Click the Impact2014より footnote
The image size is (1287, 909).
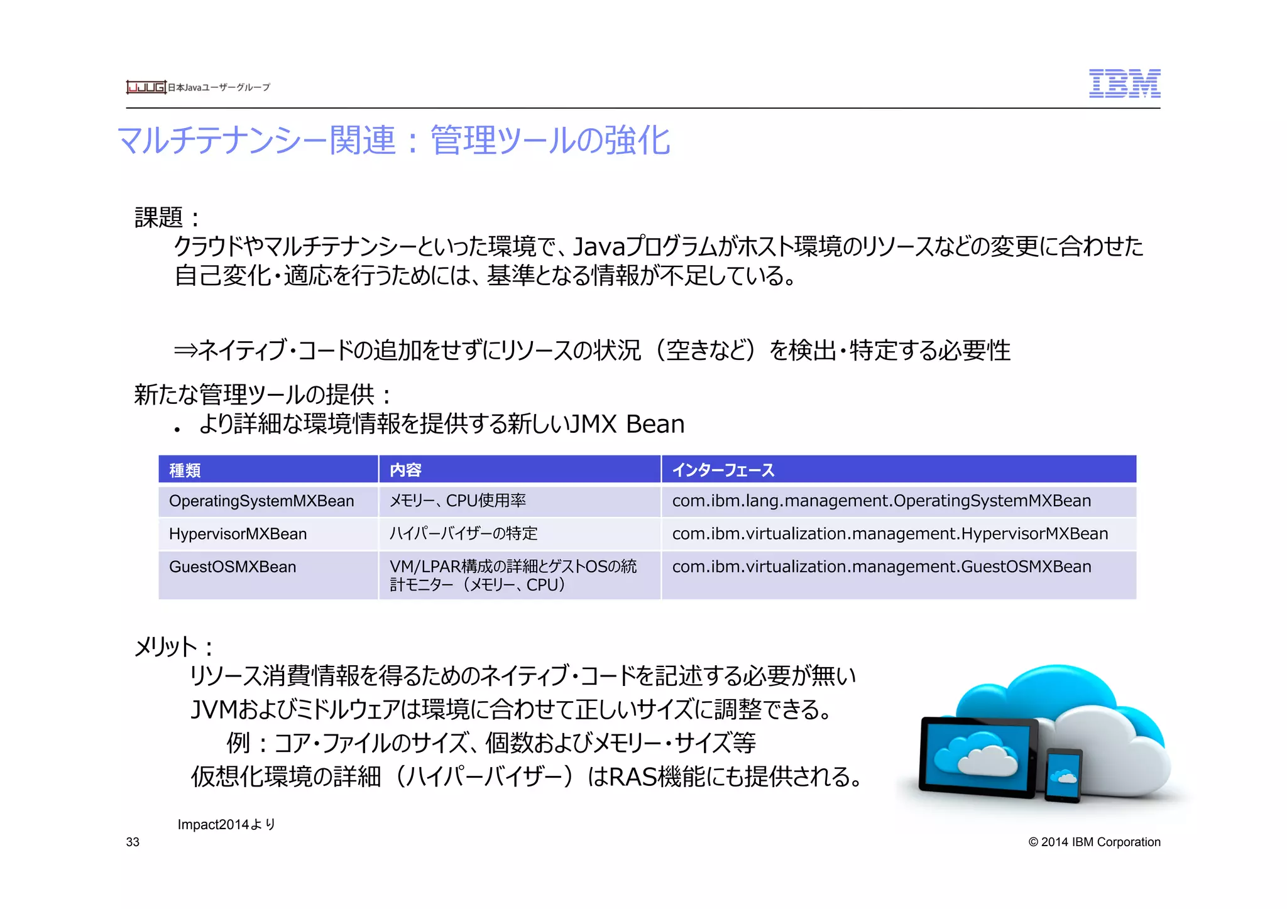pos(227,824)
